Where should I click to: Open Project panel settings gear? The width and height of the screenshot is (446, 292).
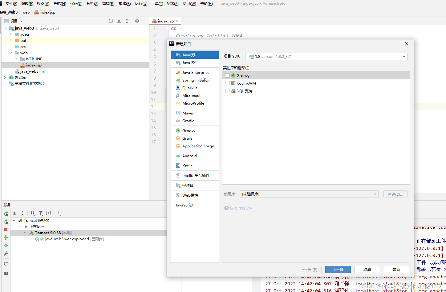137,21
